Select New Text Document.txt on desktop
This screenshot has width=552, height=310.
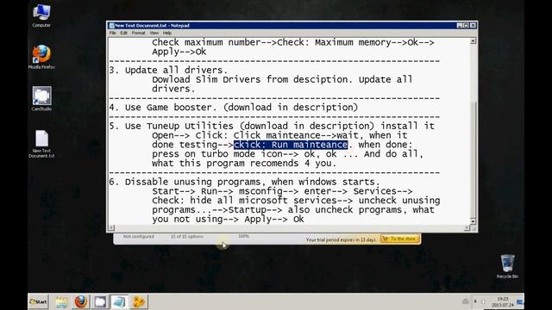click(41, 144)
